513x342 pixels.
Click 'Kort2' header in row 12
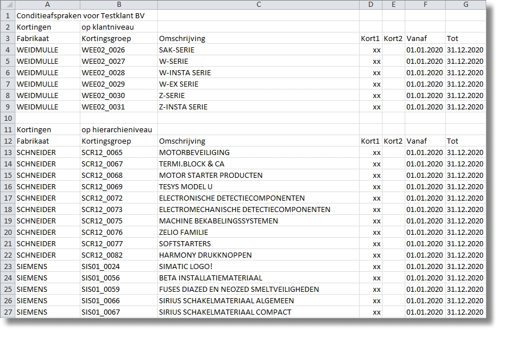click(393, 141)
